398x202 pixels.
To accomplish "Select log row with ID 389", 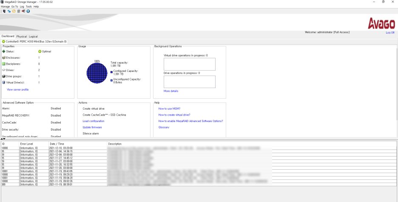I will 199,185.
